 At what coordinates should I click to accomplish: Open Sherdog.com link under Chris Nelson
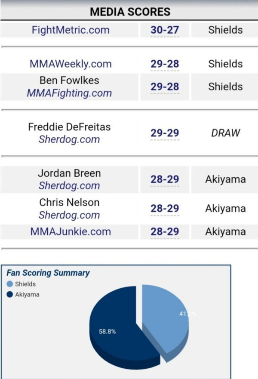[x=69, y=215]
